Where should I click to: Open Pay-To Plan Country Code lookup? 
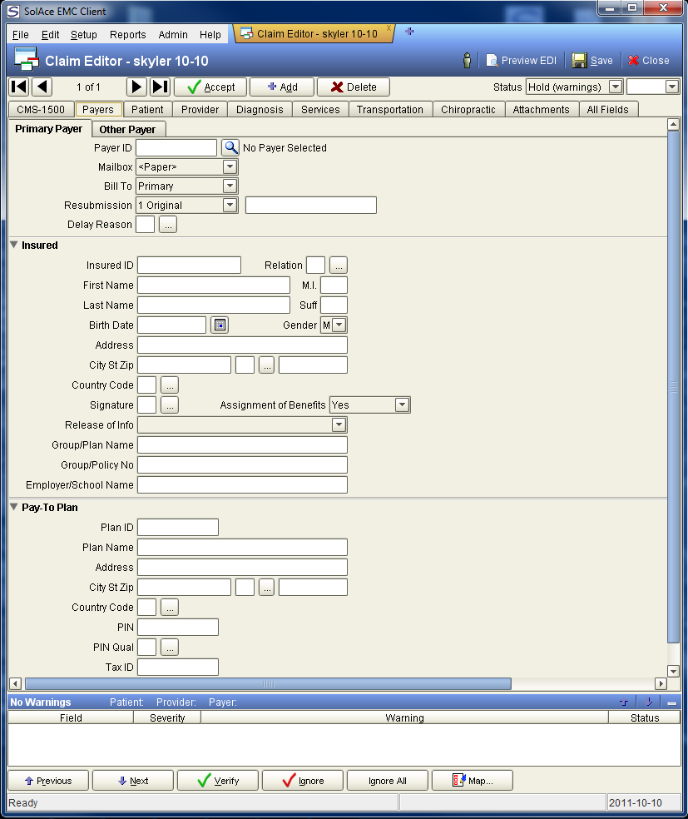170,607
